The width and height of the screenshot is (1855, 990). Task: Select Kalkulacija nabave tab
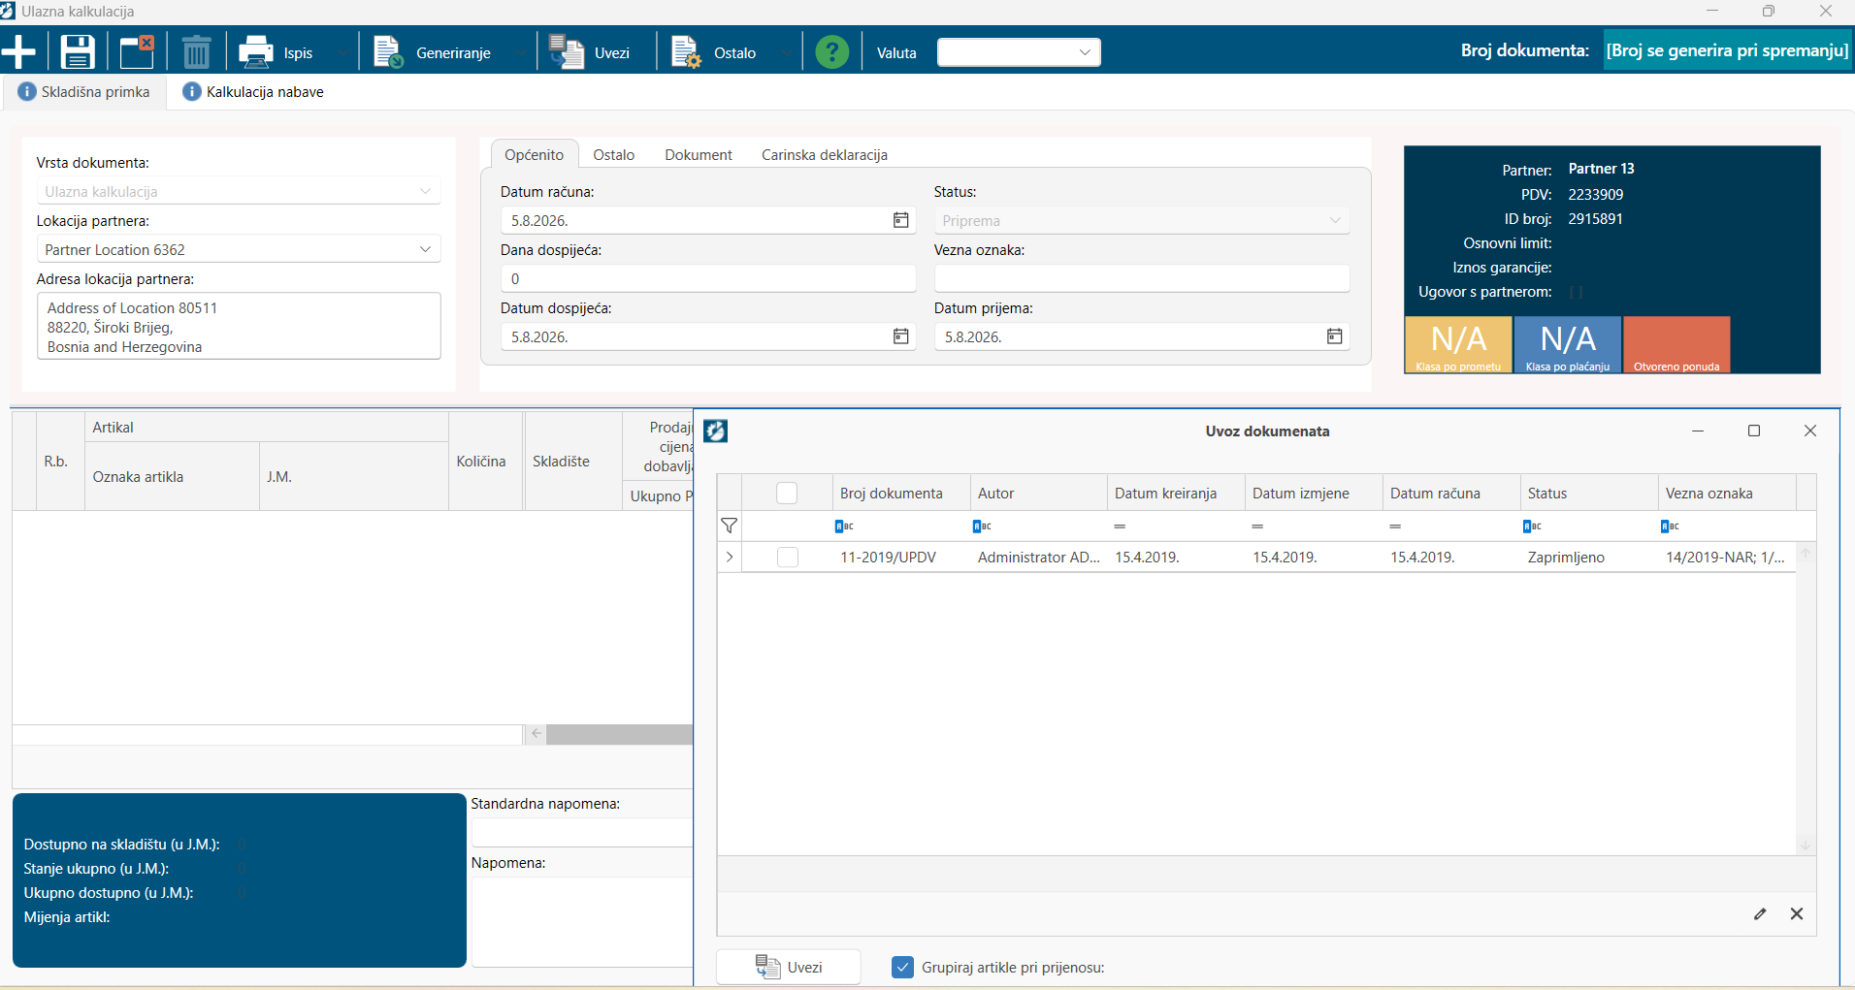[253, 92]
